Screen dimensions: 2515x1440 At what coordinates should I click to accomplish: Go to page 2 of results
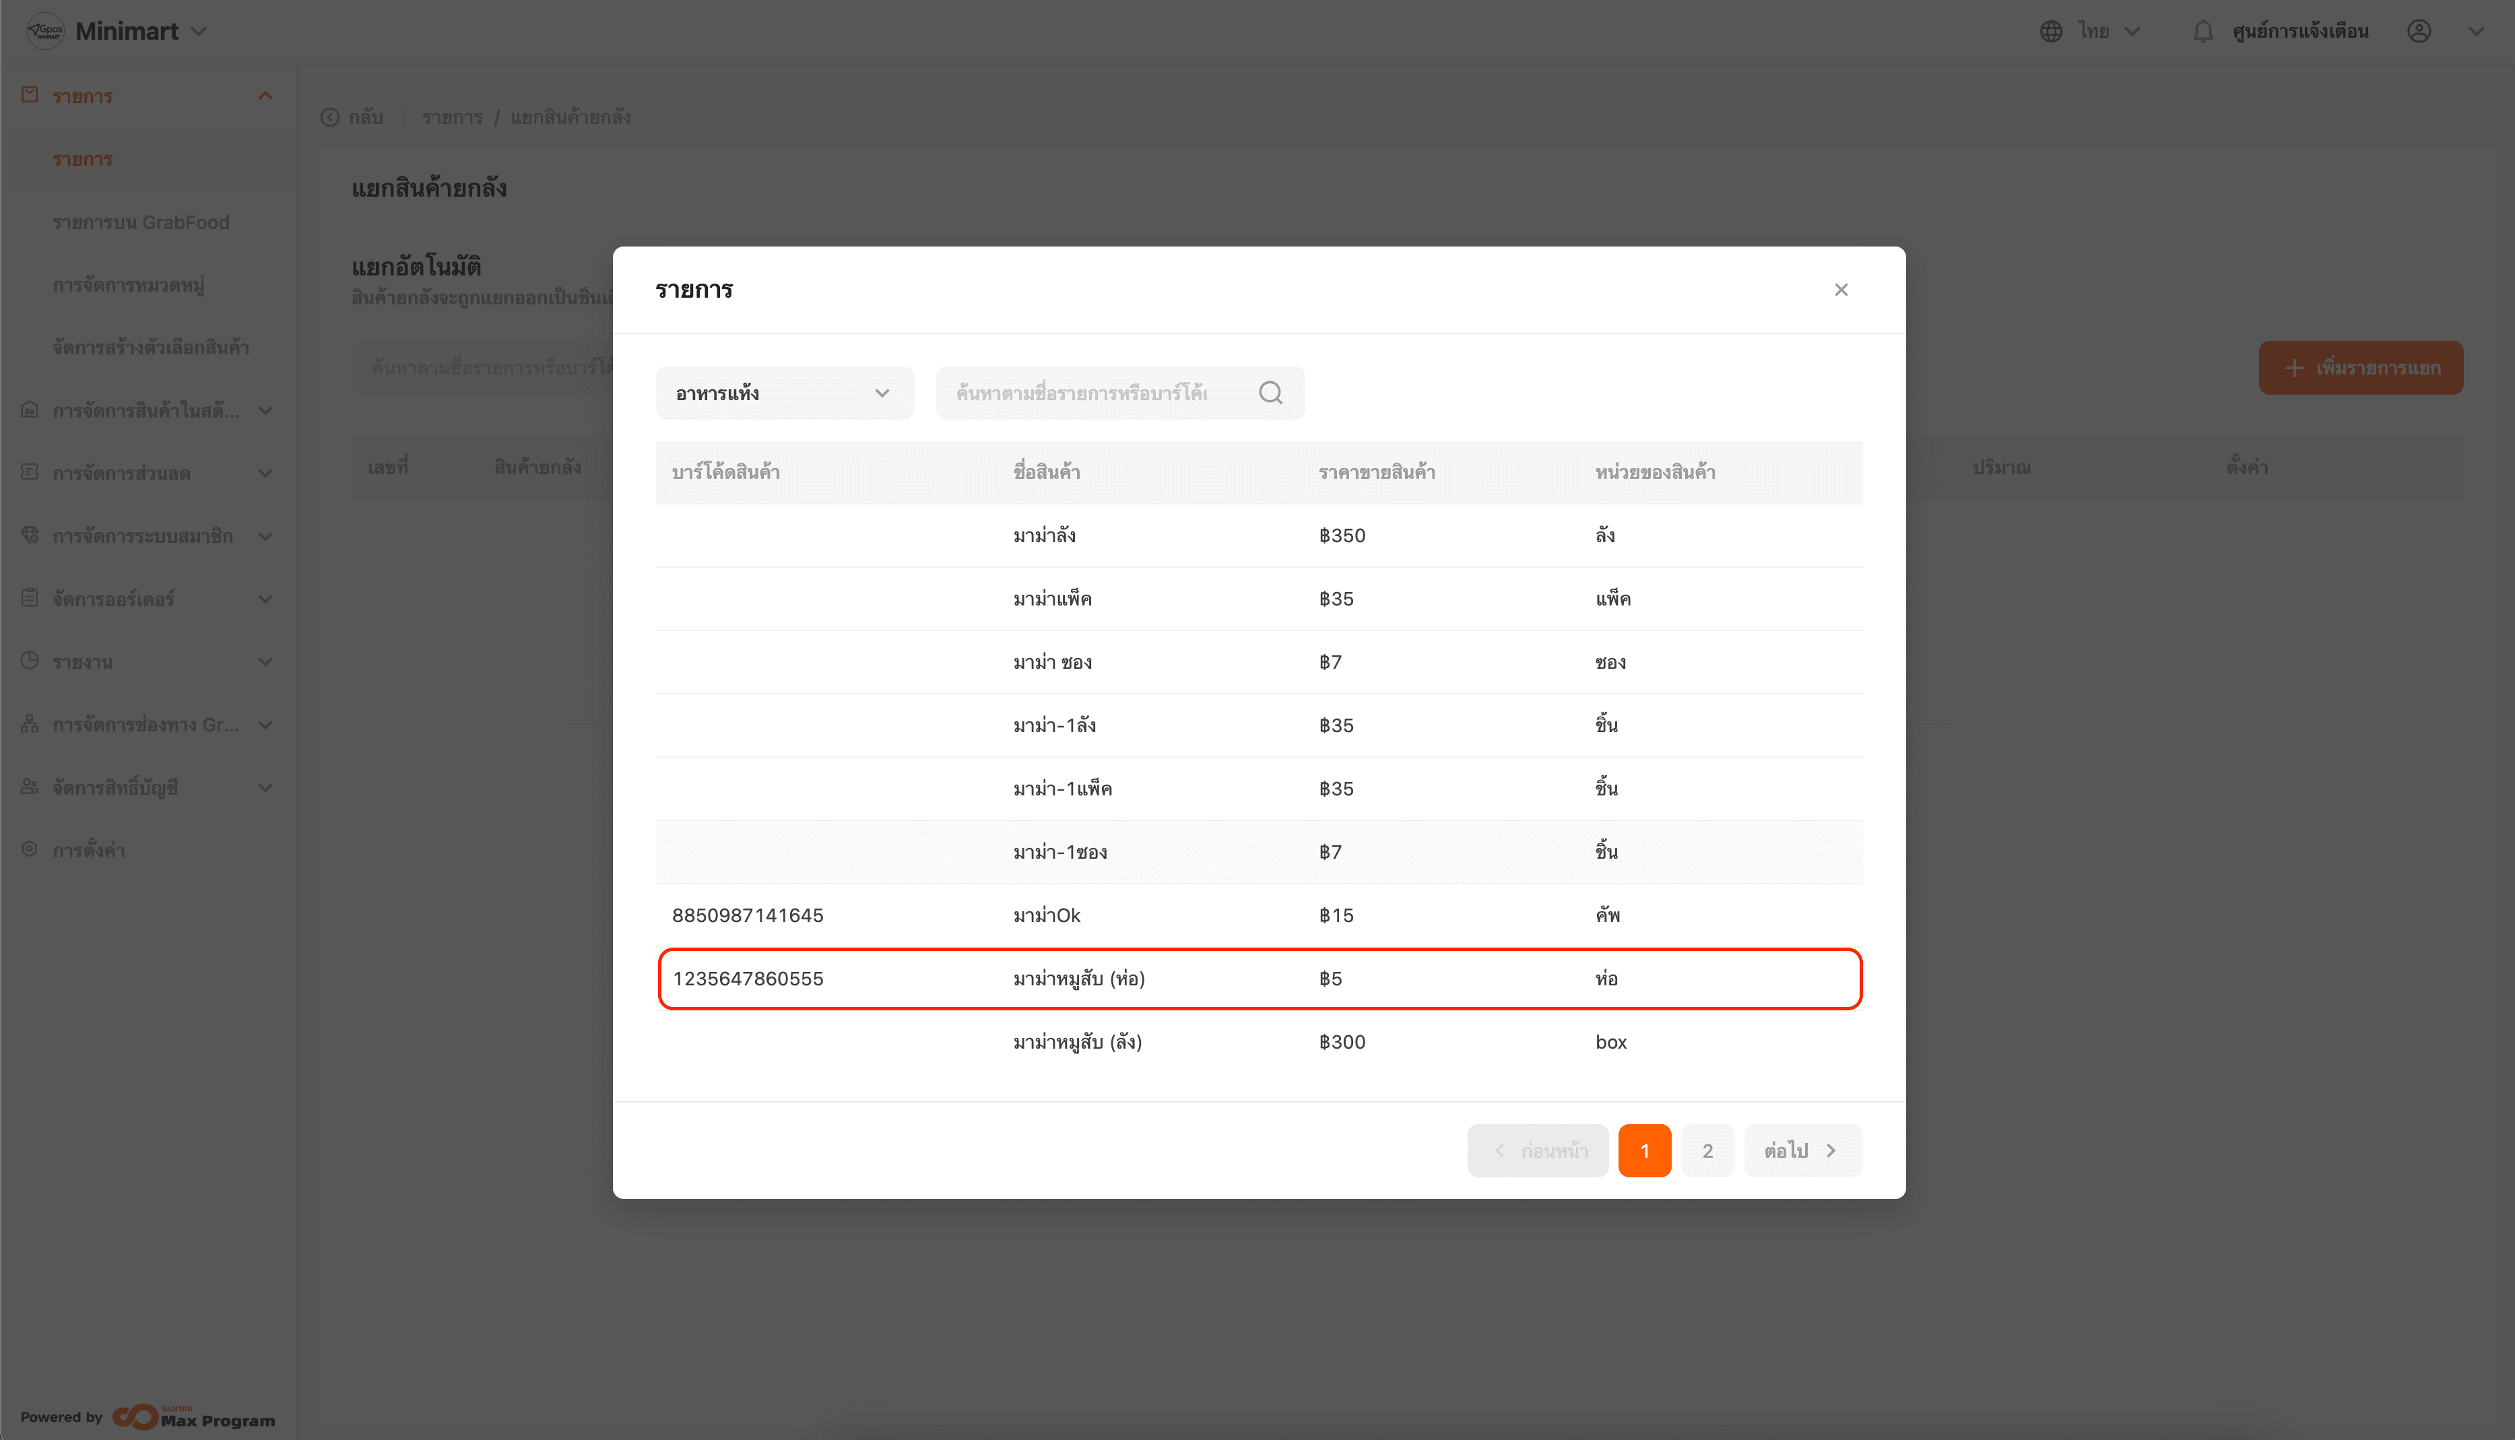point(1707,1150)
